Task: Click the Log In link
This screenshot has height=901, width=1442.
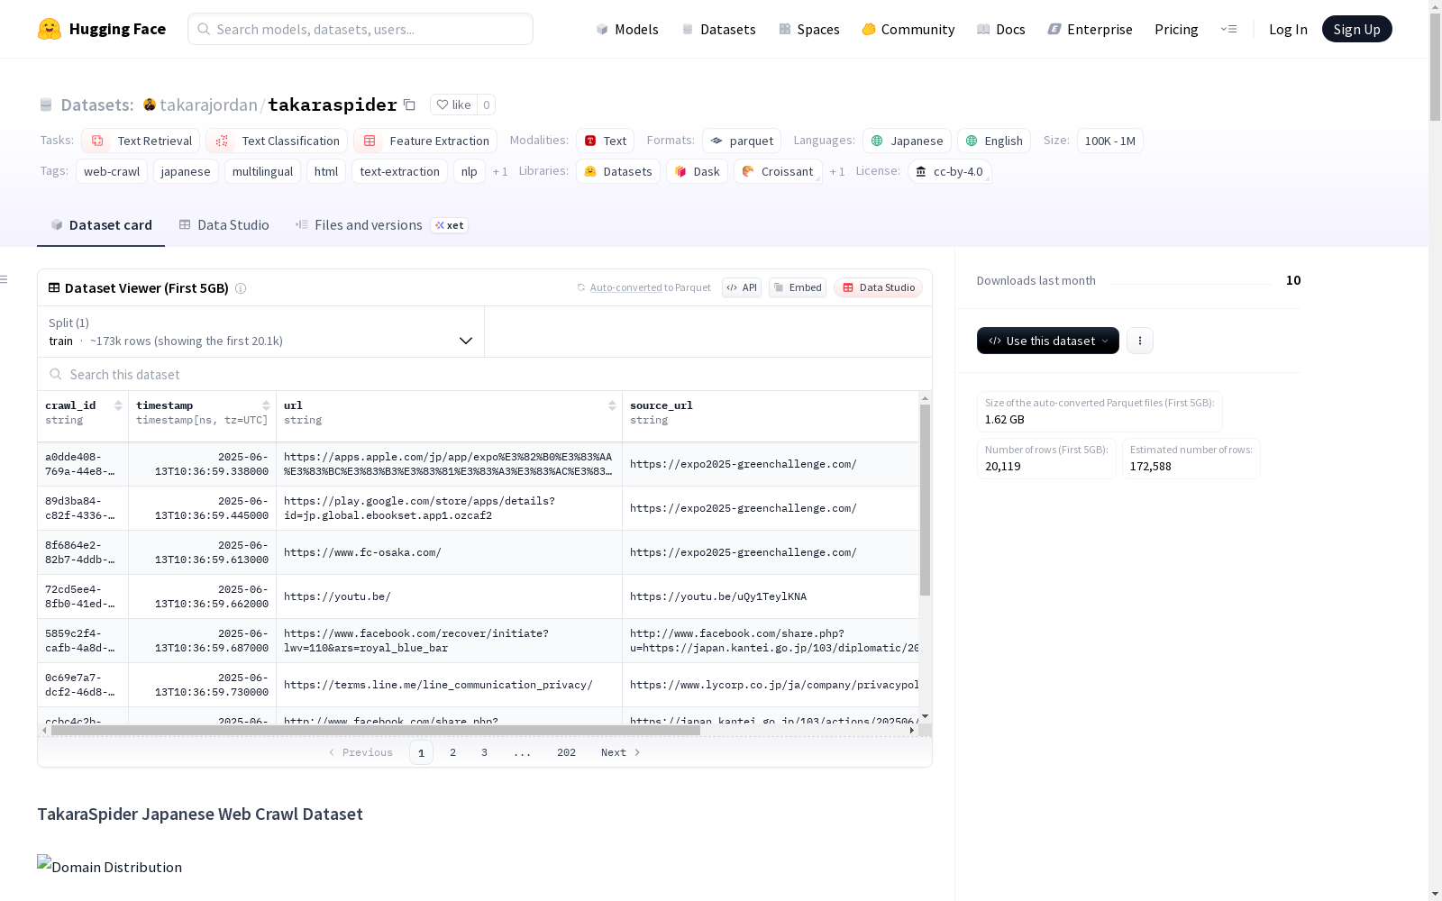Action: click(x=1288, y=29)
